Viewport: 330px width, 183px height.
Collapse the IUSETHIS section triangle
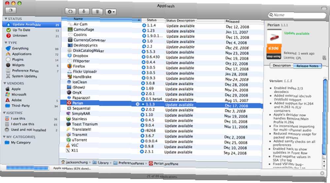click(4, 113)
